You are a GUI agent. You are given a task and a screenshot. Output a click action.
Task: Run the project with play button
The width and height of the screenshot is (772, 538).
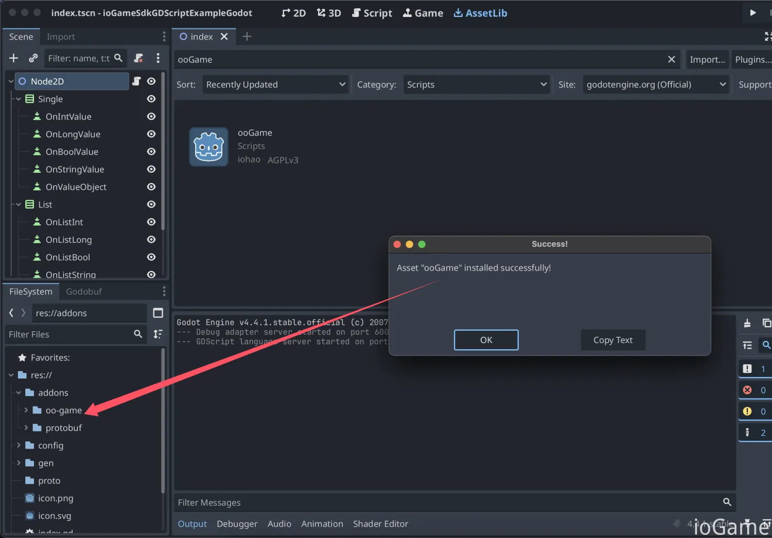753,13
